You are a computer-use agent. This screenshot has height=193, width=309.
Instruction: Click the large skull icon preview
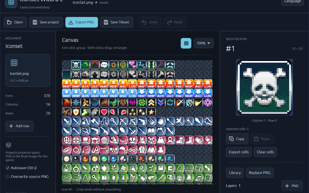(264, 87)
